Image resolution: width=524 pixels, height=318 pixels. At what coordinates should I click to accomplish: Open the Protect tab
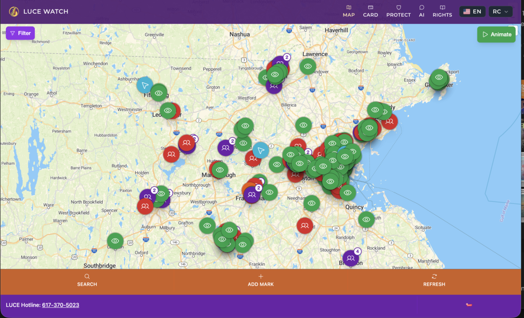398,11
